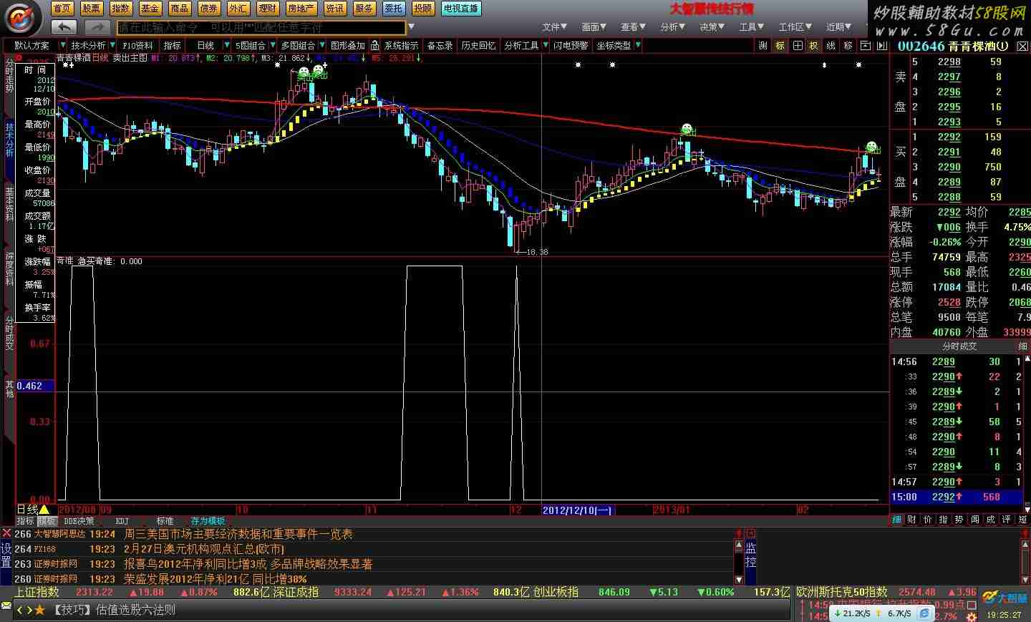Click the skip-to-end playback icon
Screen dimensions: 1031x622
(x=881, y=45)
